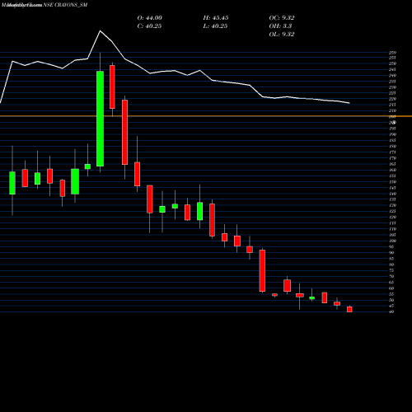Image resolution: width=412 pixels, height=412 pixels.
Task: Click the "OC: 9.32" readout
Action: [282, 18]
